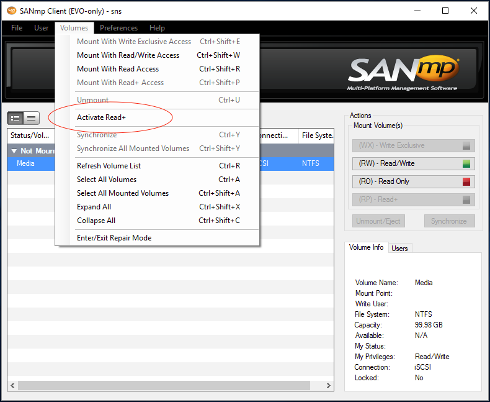Switch to detailed list view icon

pos(16,118)
